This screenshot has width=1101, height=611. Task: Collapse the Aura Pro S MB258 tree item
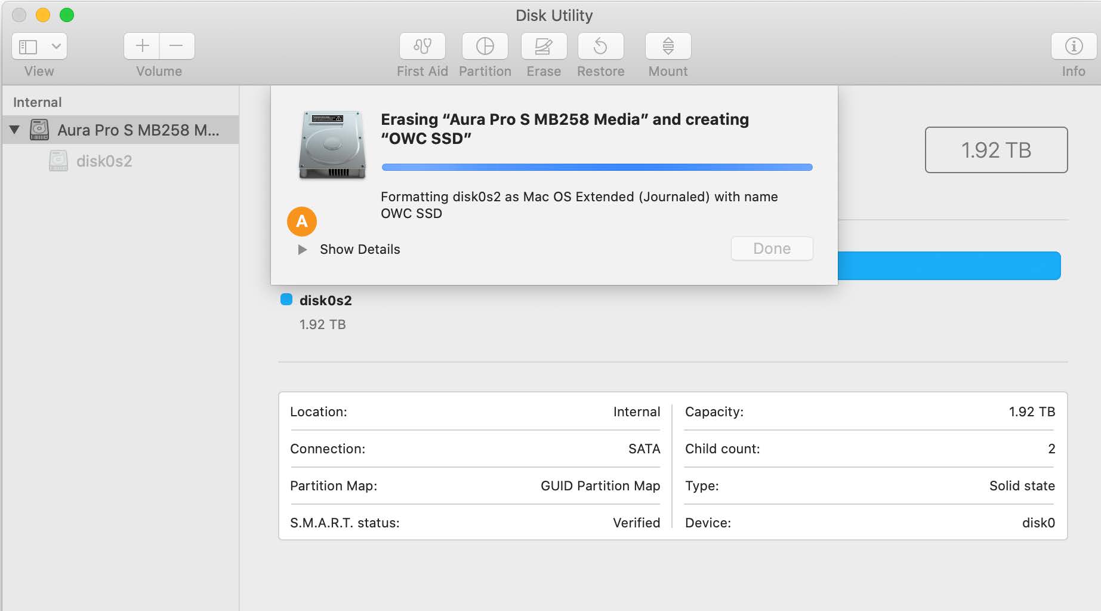15,129
